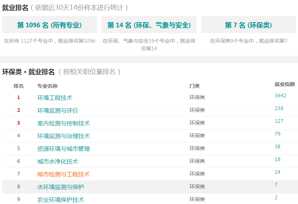Viewport: 298px width, 204px height.
Task: Click the text 在环保、气象与安全19个专业中
Action: [x=139, y=41]
